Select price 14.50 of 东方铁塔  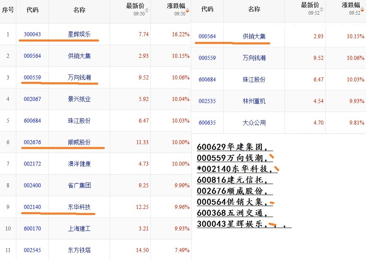pyautogui.click(x=142, y=250)
